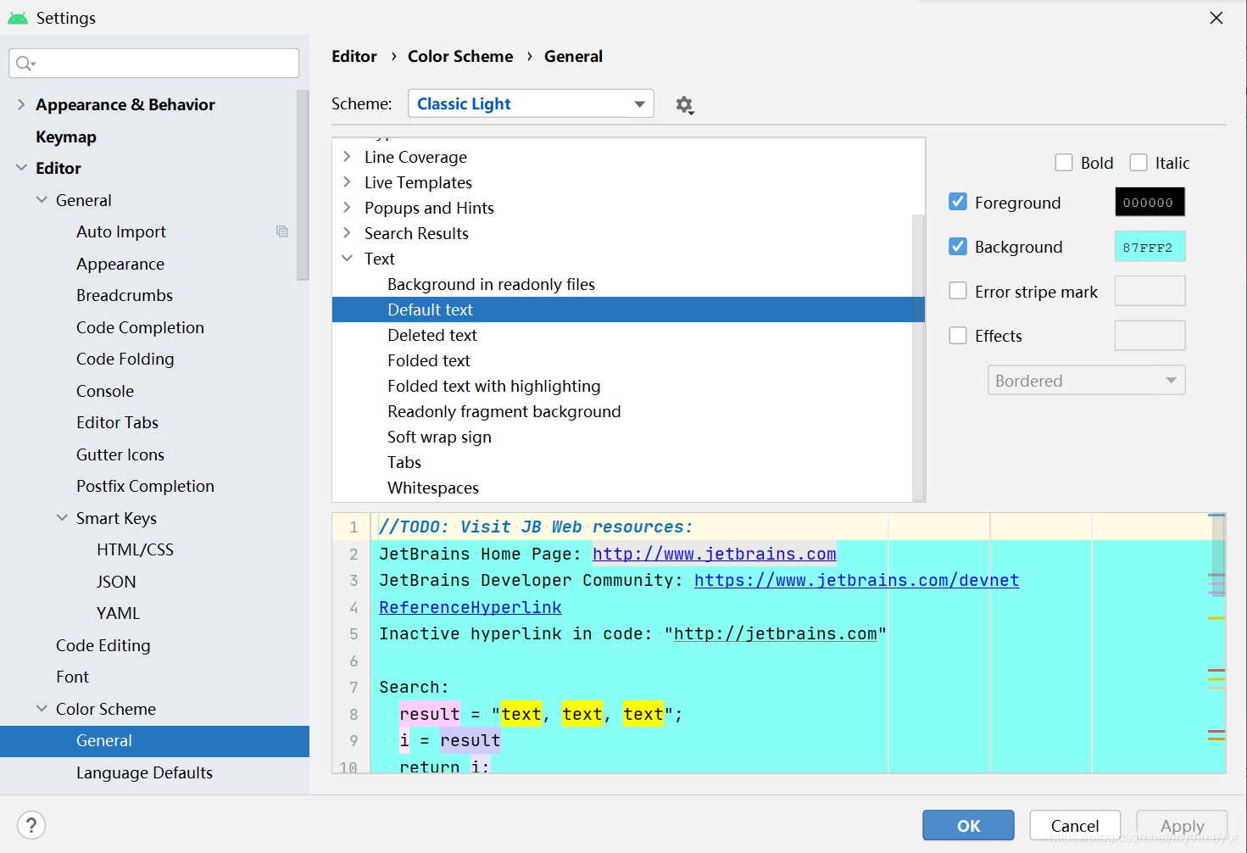Open Foreground color swatch 000000
This screenshot has width=1247, height=853.
click(1150, 202)
